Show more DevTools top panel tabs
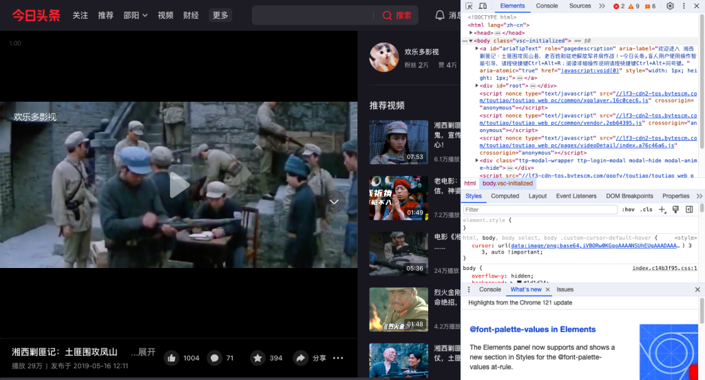Screen dimensions: 705x380 [602, 5]
